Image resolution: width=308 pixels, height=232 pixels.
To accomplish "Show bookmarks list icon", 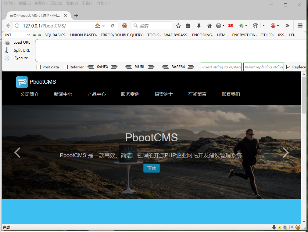I will pyautogui.click(x=188, y=26).
